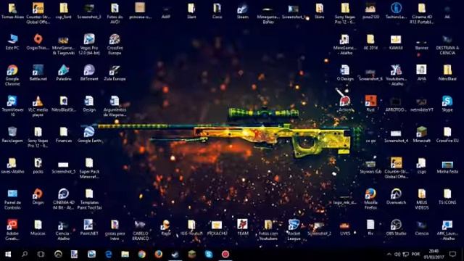Open the AE 2014 folder
Image resolution: width=464 pixels, height=261 pixels.
point(370,42)
